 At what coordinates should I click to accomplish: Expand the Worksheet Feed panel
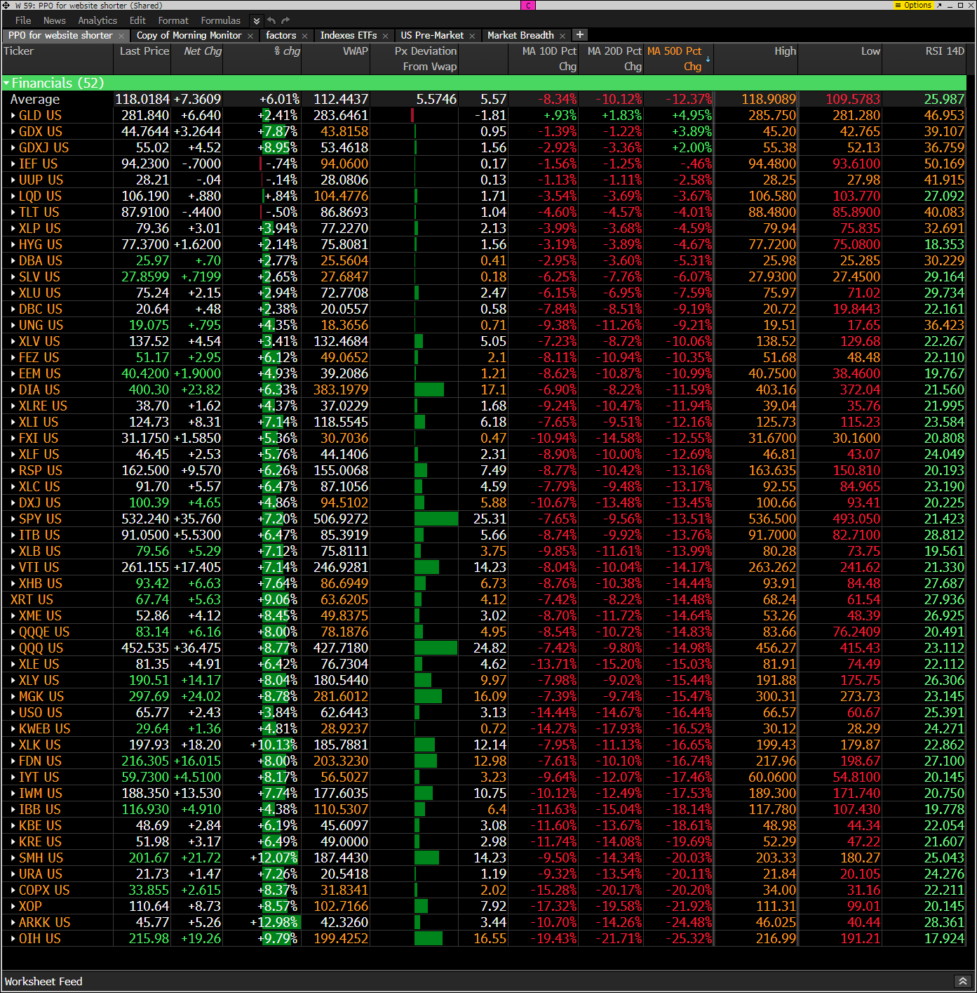[962, 981]
